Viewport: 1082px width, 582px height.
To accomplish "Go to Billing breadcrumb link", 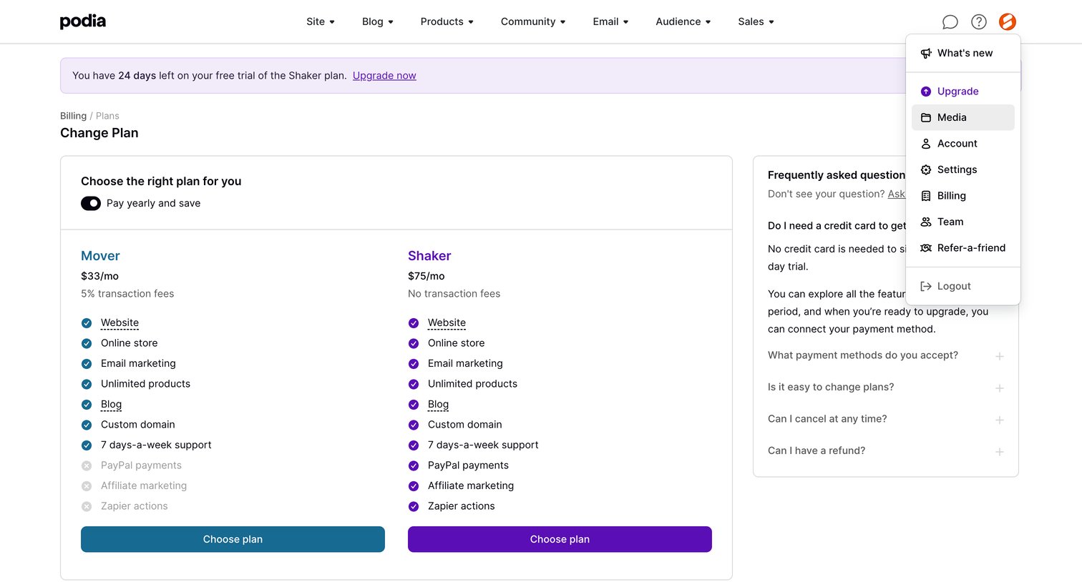I will coord(73,116).
